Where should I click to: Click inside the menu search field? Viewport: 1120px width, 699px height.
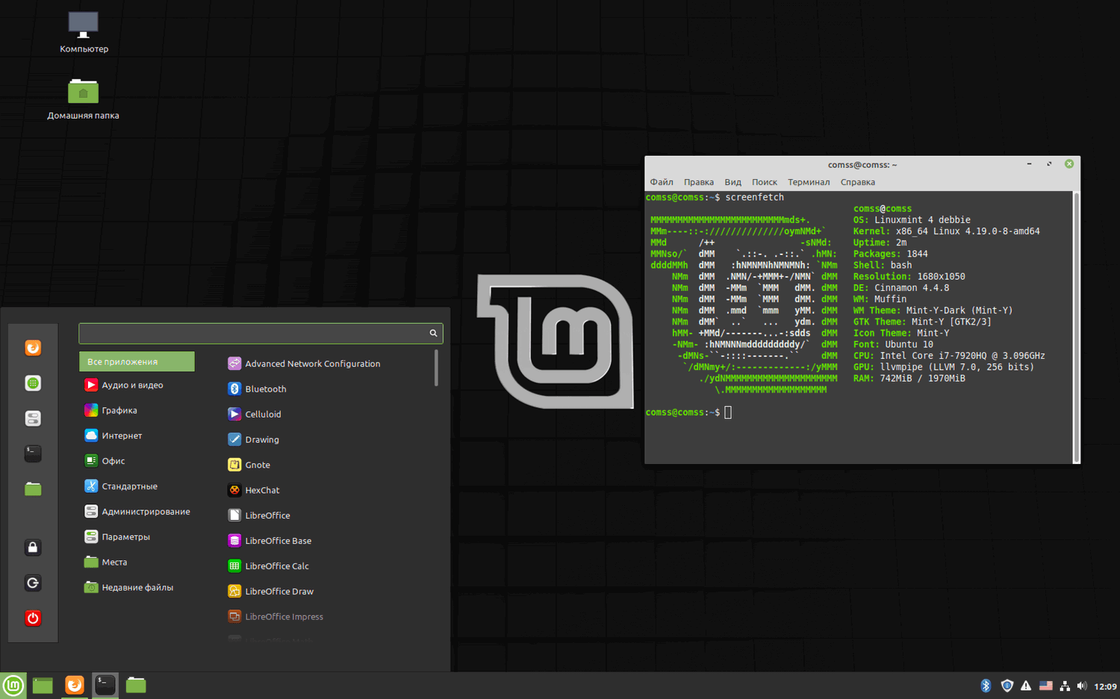(254, 333)
